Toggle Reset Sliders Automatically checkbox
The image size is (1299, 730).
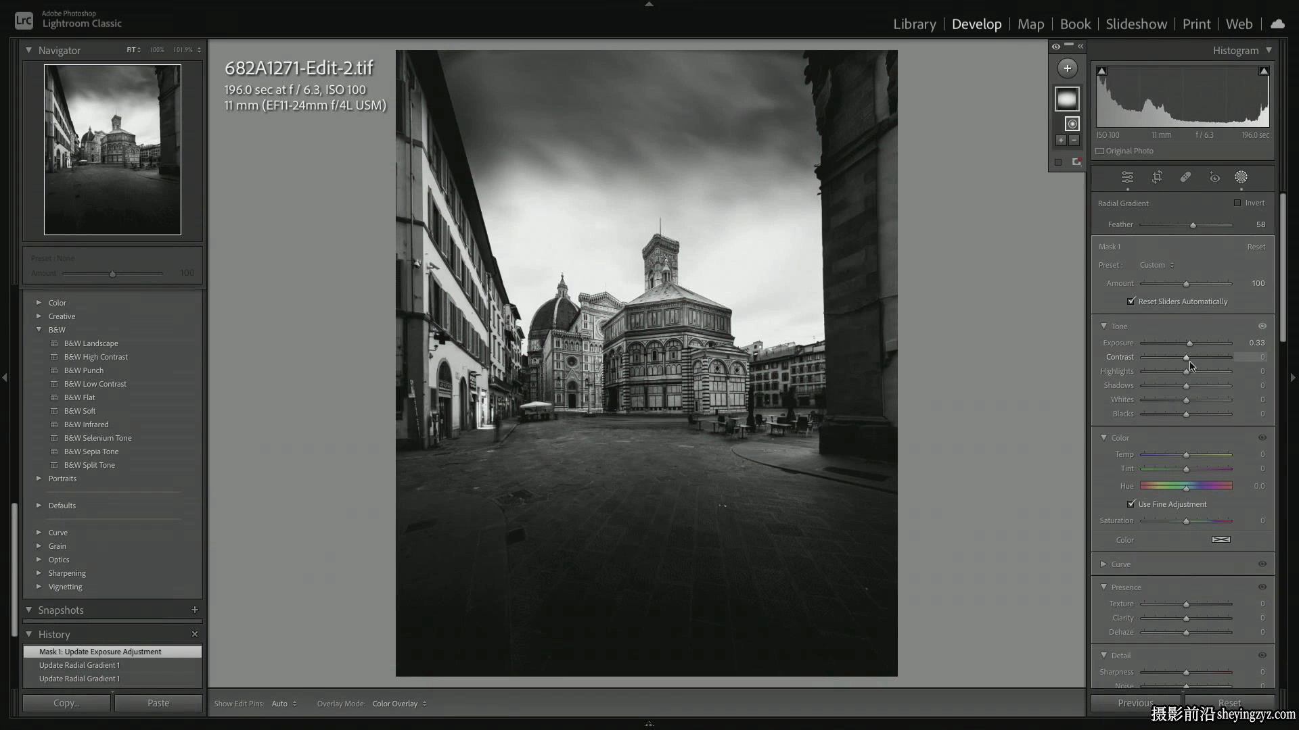tap(1131, 301)
